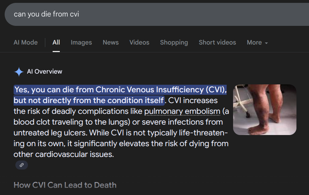The height and width of the screenshot is (195, 309).
Task: Open the More search filters dropdown
Action: point(257,42)
